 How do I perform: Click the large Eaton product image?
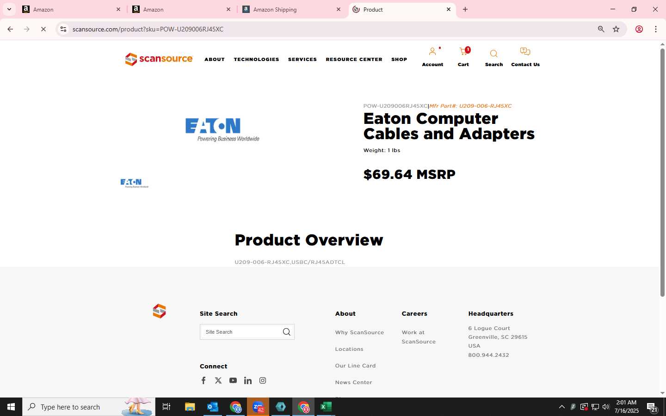coord(222,129)
